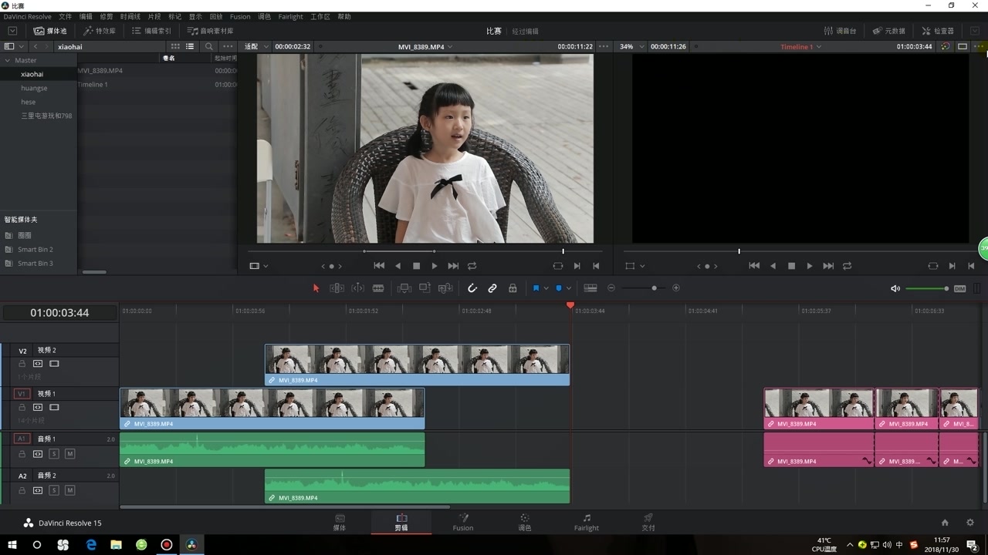The width and height of the screenshot is (988, 555).
Task: Toggle position lock padlock in toolbar
Action: pyautogui.click(x=513, y=288)
